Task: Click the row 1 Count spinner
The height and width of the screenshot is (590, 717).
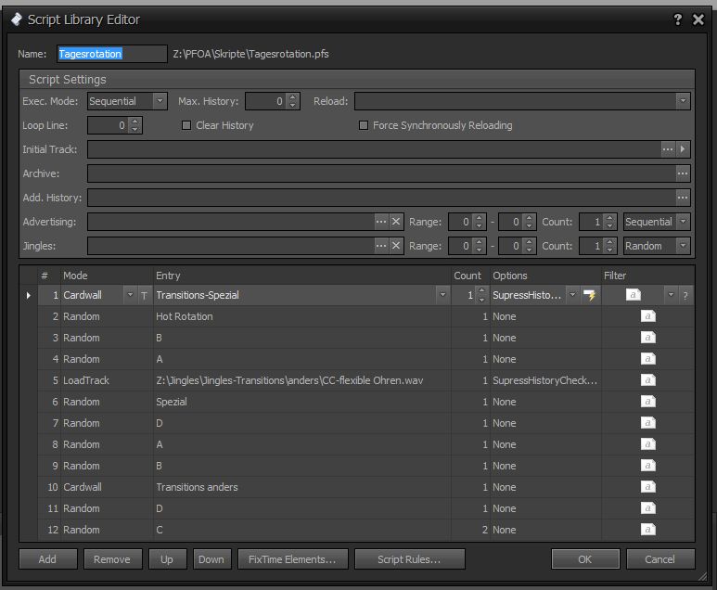Action: click(x=481, y=295)
